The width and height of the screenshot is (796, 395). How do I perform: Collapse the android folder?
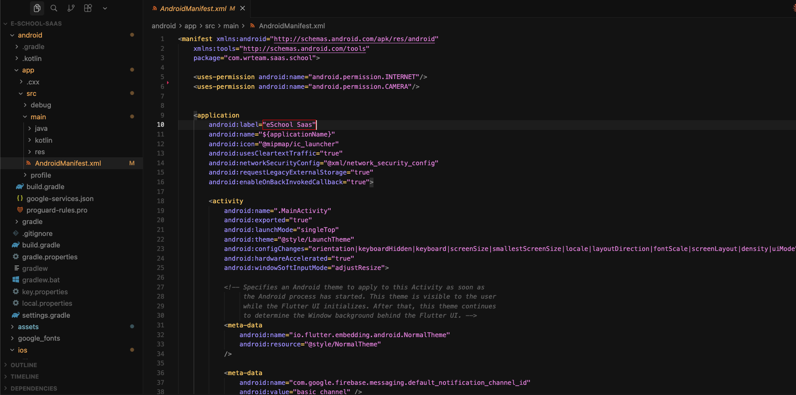30,35
